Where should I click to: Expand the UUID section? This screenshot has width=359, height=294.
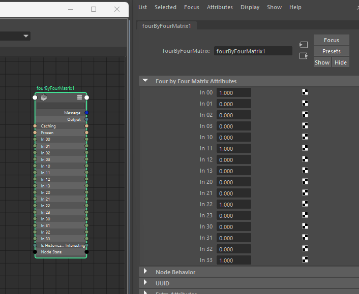coord(146,283)
